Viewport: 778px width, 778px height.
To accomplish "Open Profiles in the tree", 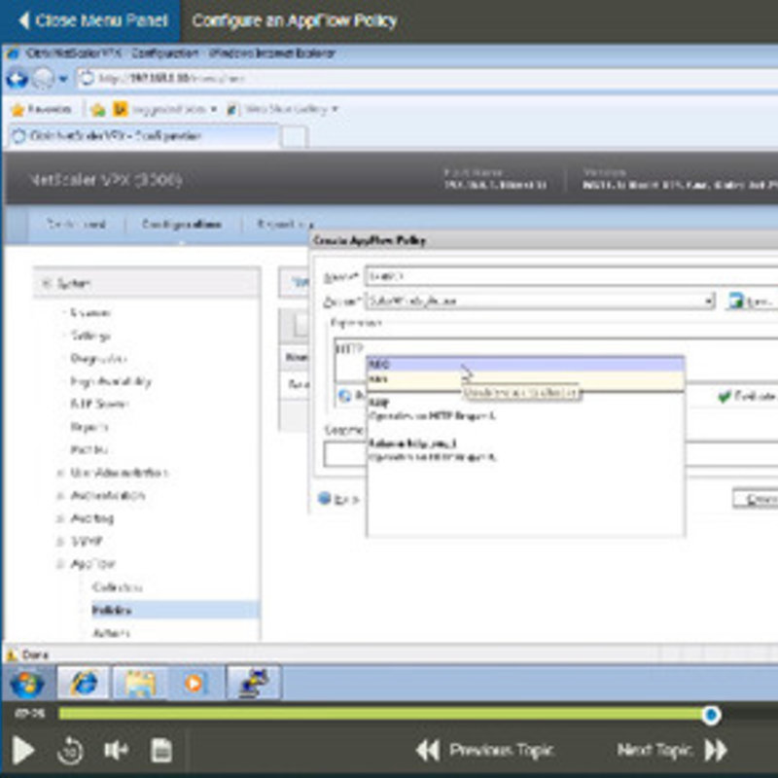I will click(89, 449).
